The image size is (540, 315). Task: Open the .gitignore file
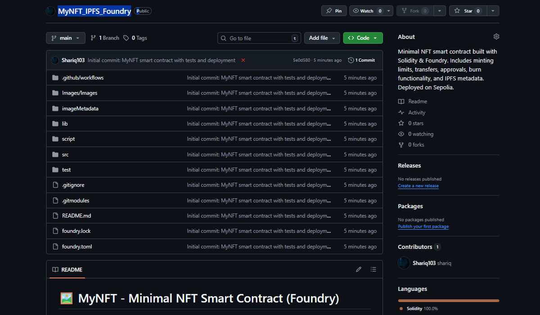[73, 185]
